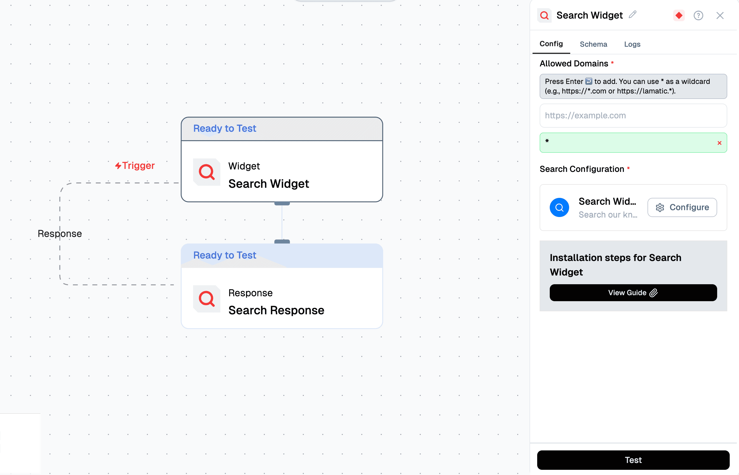Open the help question mark icon
Viewport: 739px width, 475px height.
[699, 15]
